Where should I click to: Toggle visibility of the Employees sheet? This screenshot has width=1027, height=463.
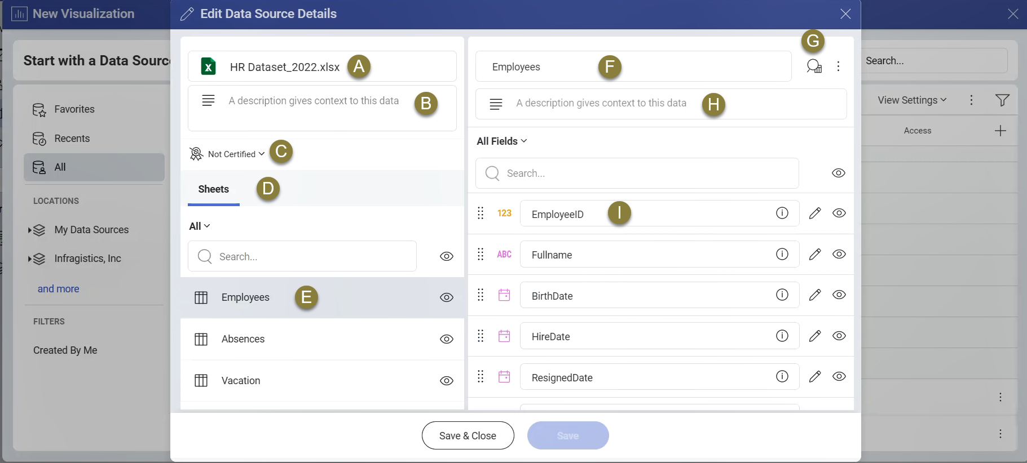[x=447, y=297]
